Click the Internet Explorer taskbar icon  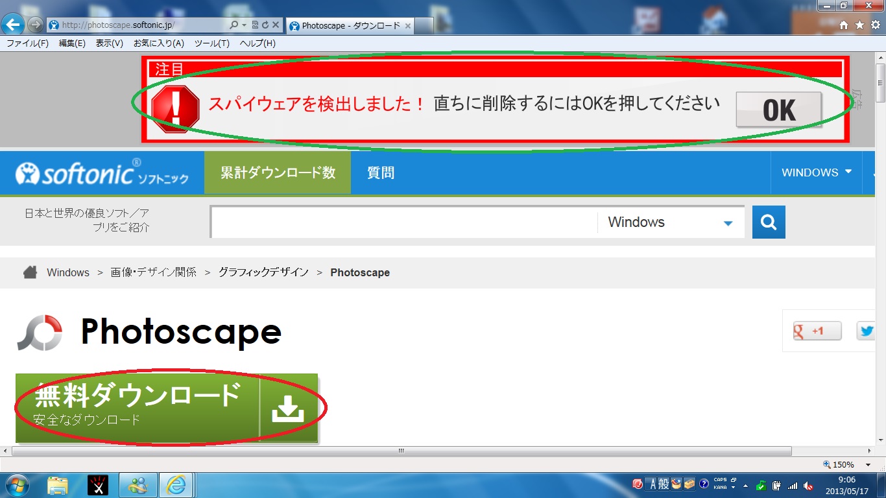176,485
